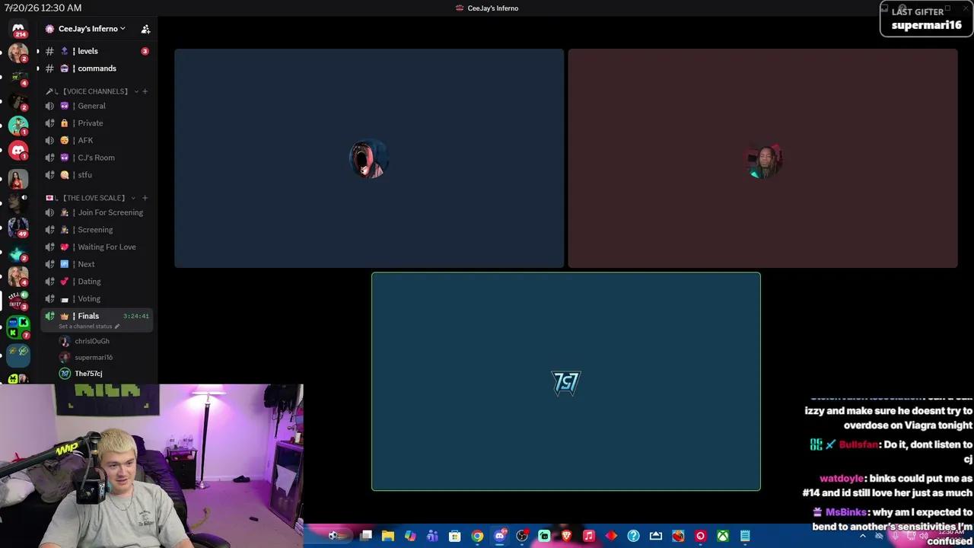Open Apple Music from taskbar
This screenshot has height=548, width=974.
(588, 536)
